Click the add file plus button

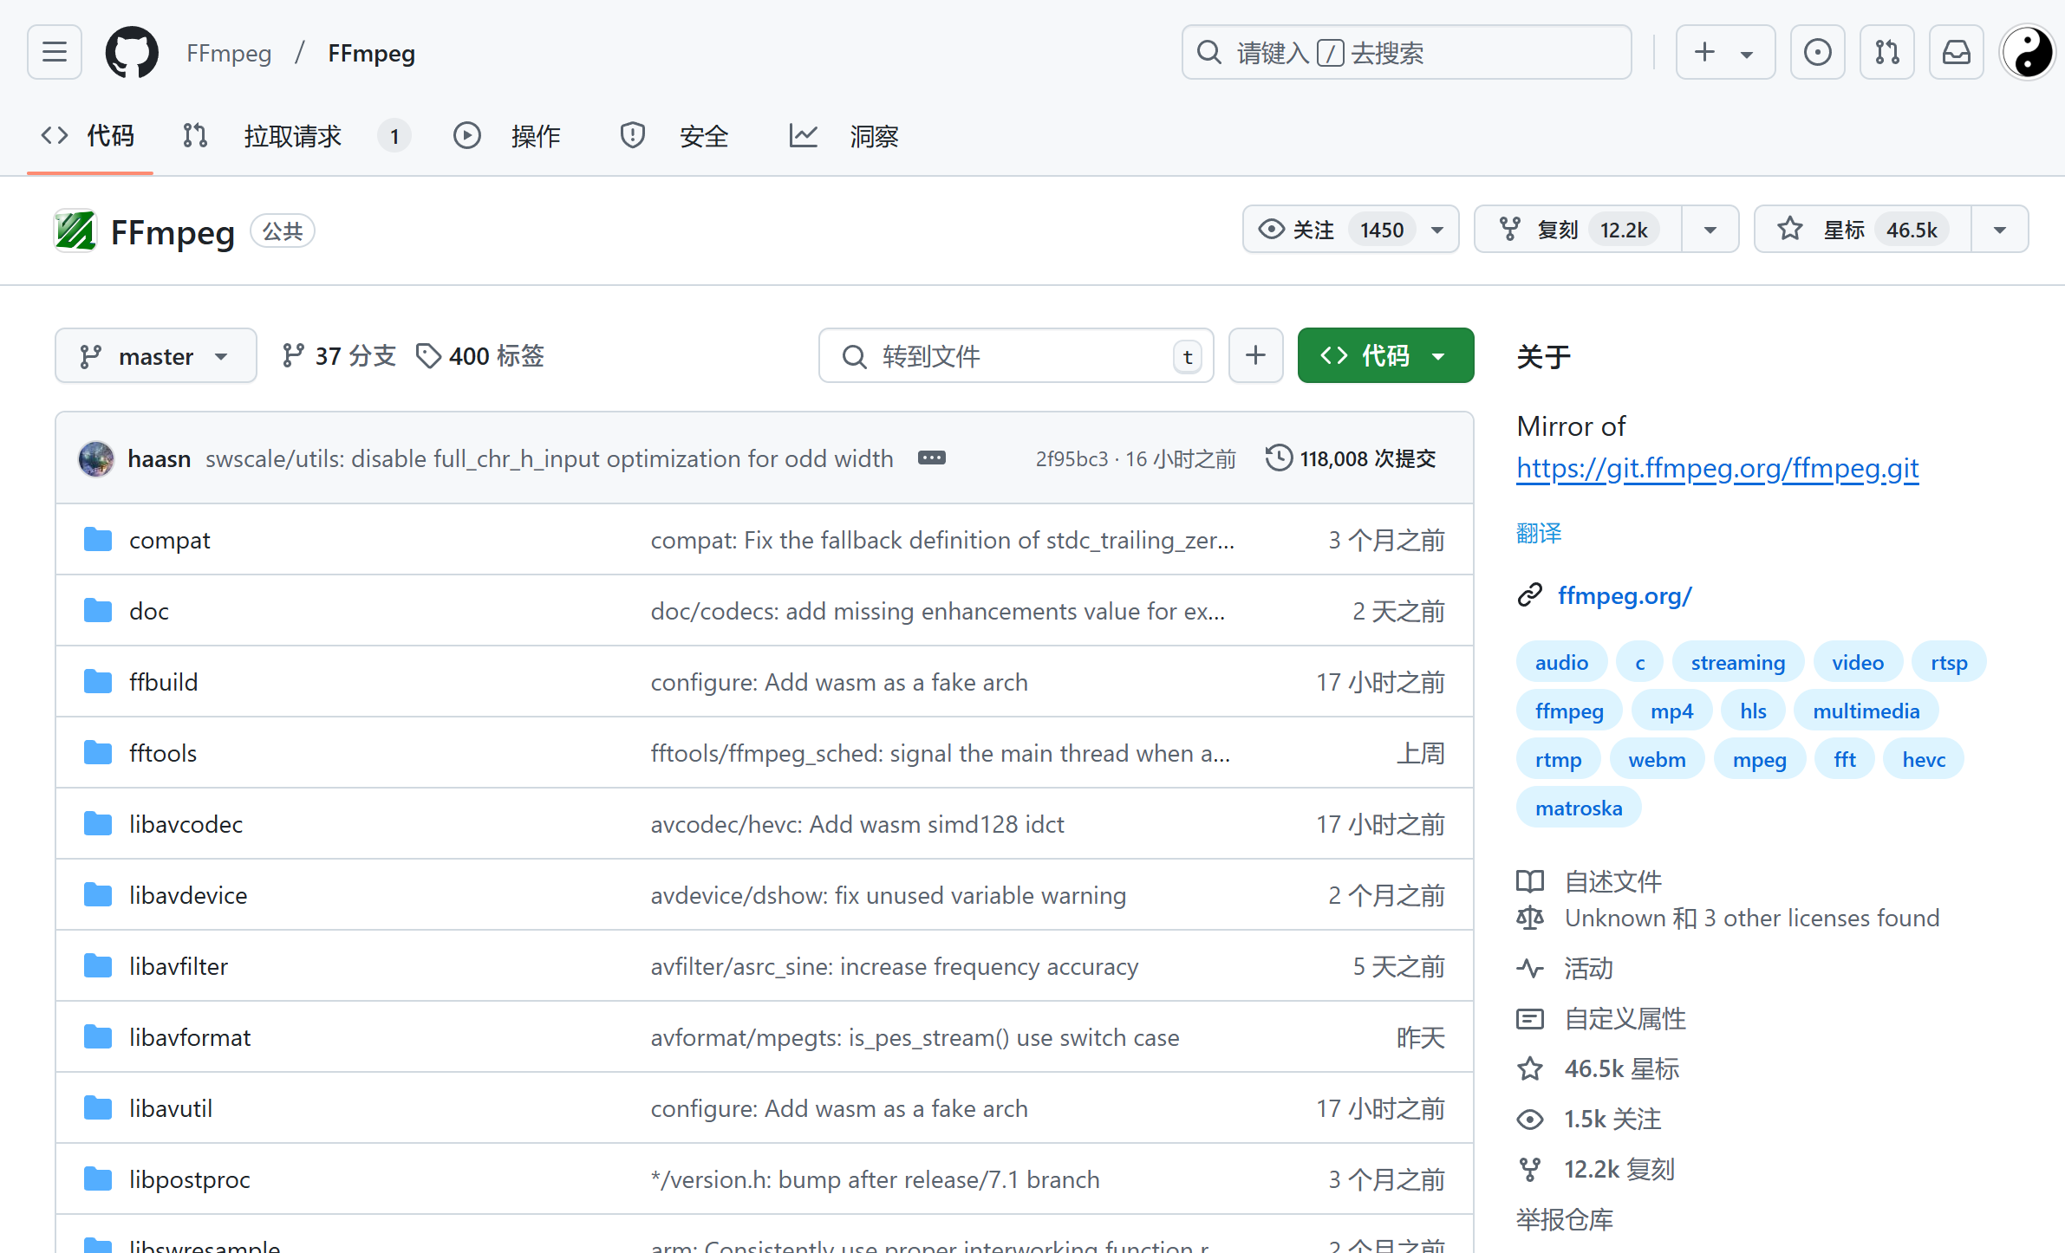(1255, 355)
